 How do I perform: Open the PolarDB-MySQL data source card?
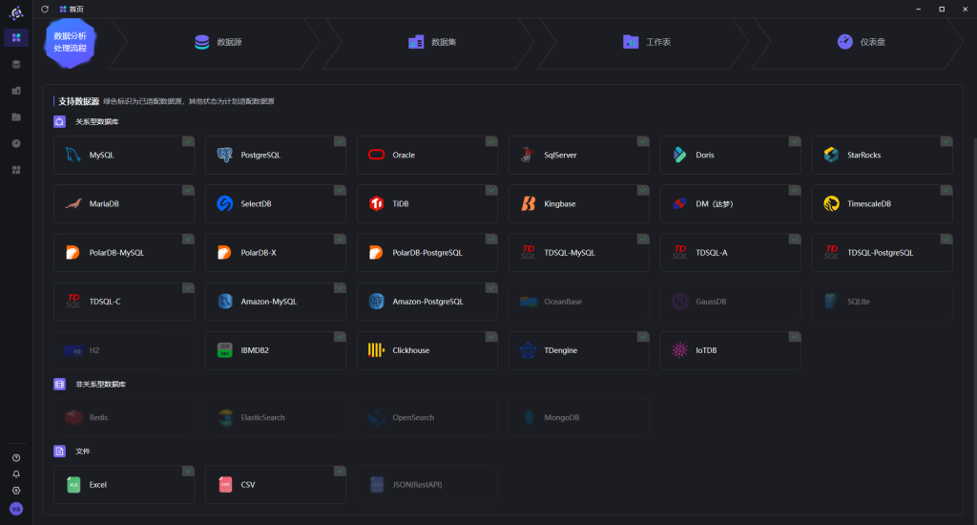click(x=124, y=253)
